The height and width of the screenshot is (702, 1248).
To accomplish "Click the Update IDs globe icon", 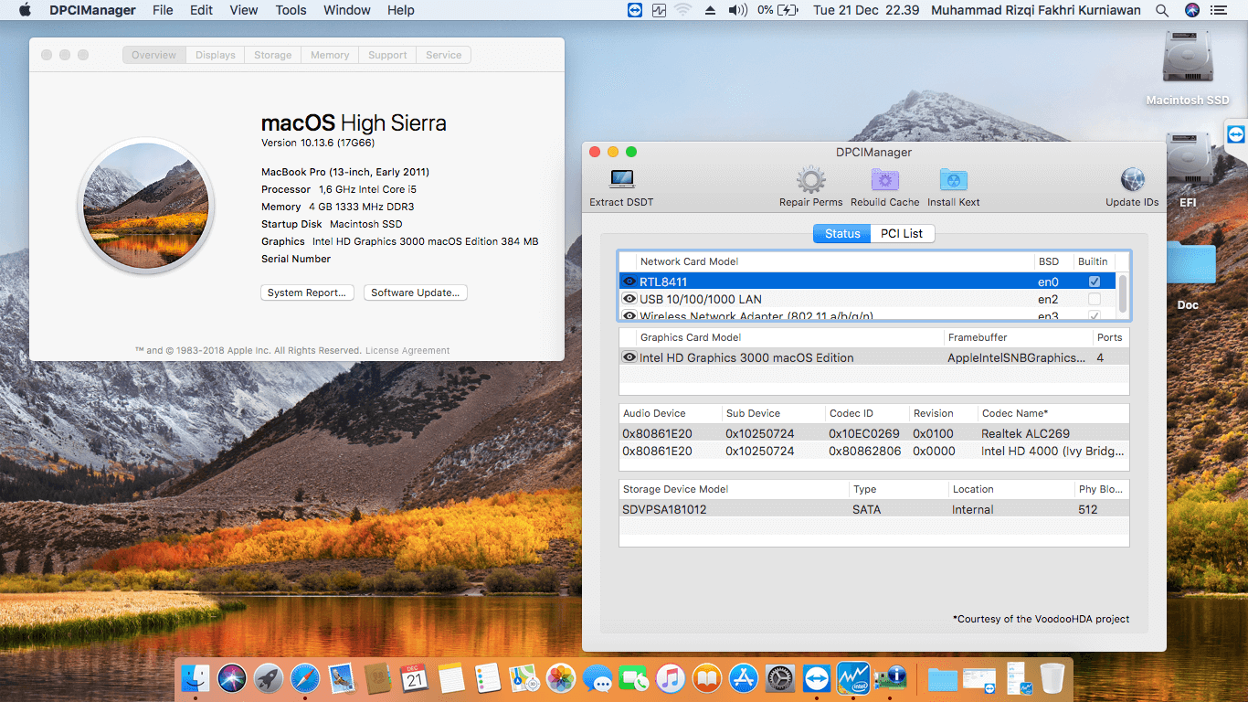I will pos(1132,179).
